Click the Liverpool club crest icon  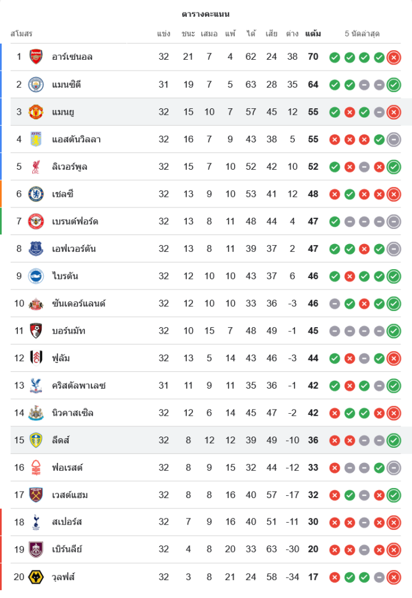[36, 166]
